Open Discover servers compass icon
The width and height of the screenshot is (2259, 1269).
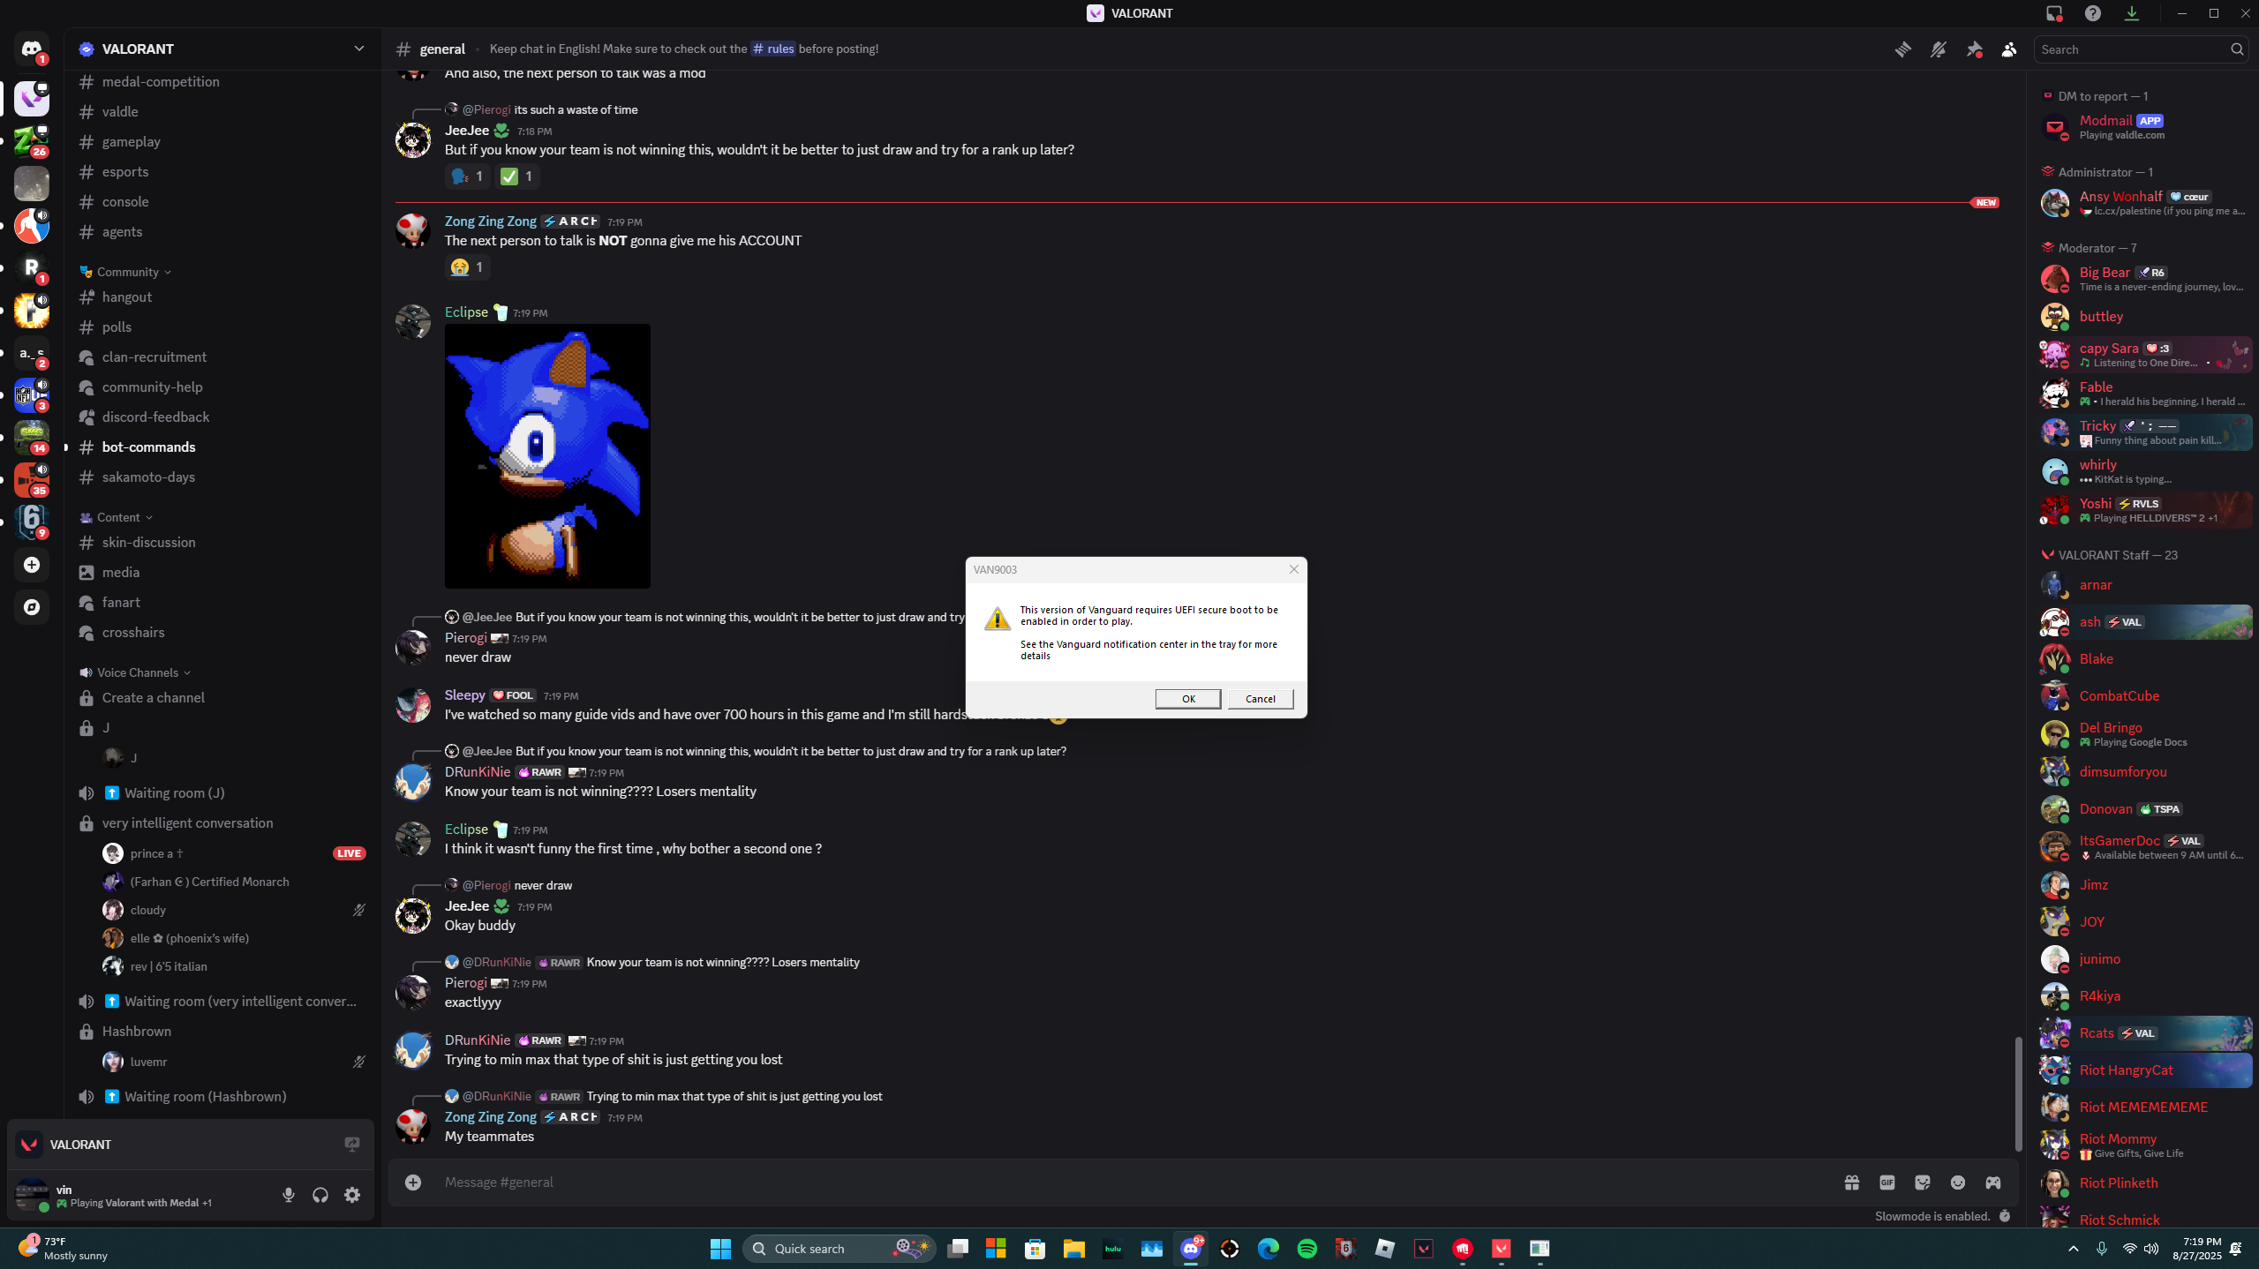31,607
